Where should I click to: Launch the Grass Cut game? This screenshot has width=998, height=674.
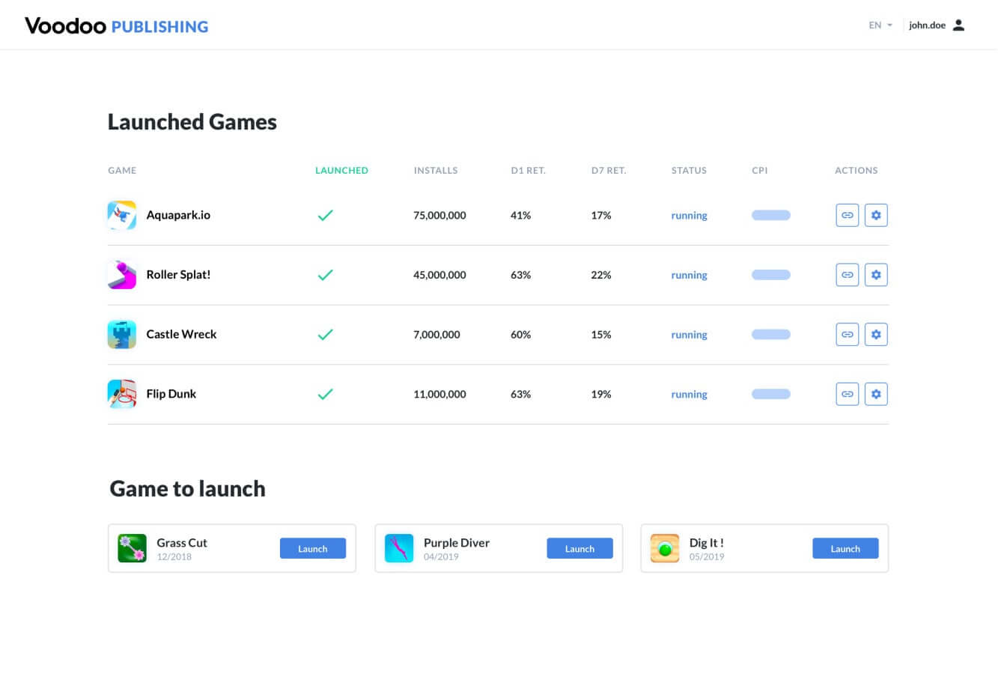point(313,548)
